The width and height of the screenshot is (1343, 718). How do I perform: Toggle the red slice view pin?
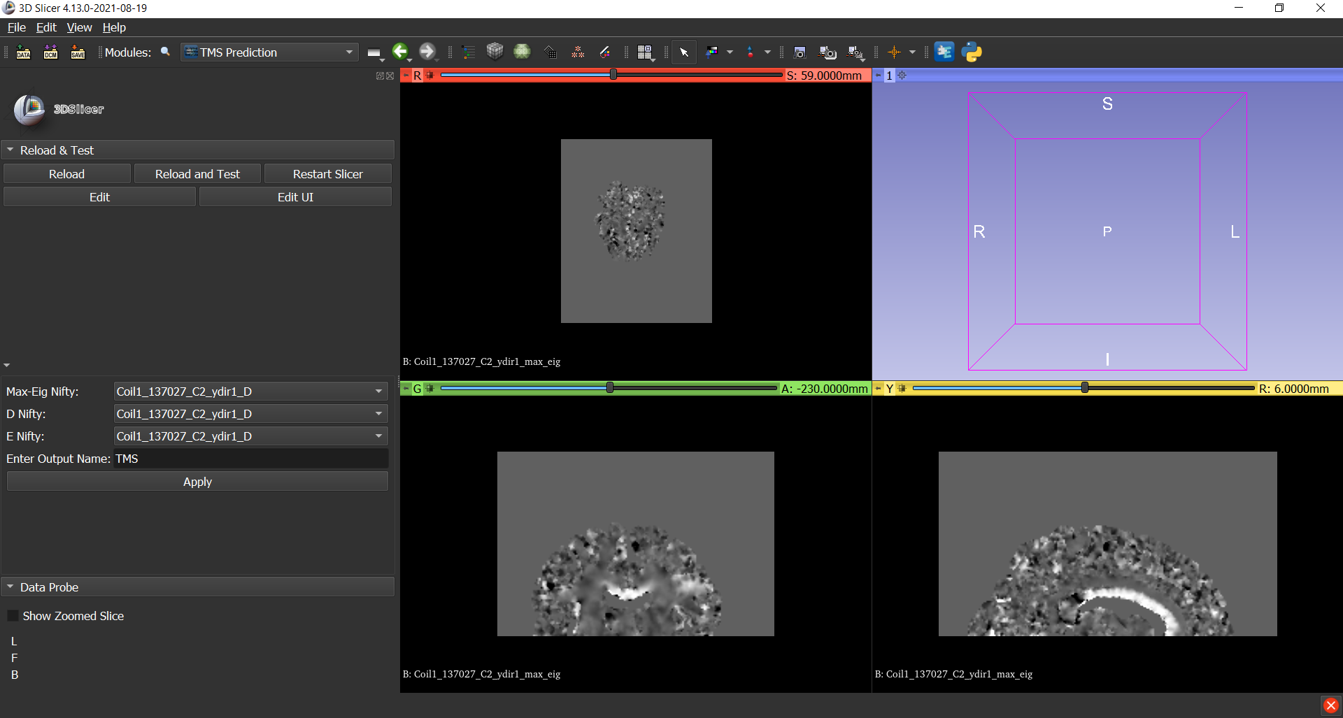click(406, 76)
